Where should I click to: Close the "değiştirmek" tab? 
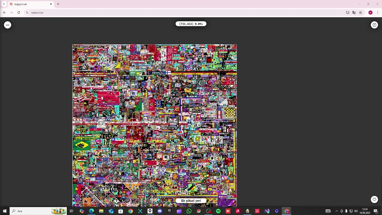click(x=51, y=4)
